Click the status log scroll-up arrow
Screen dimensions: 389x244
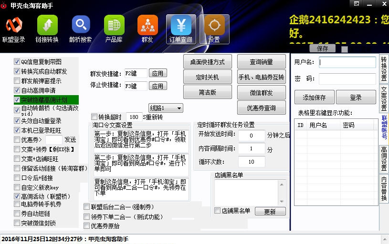click(384, 239)
